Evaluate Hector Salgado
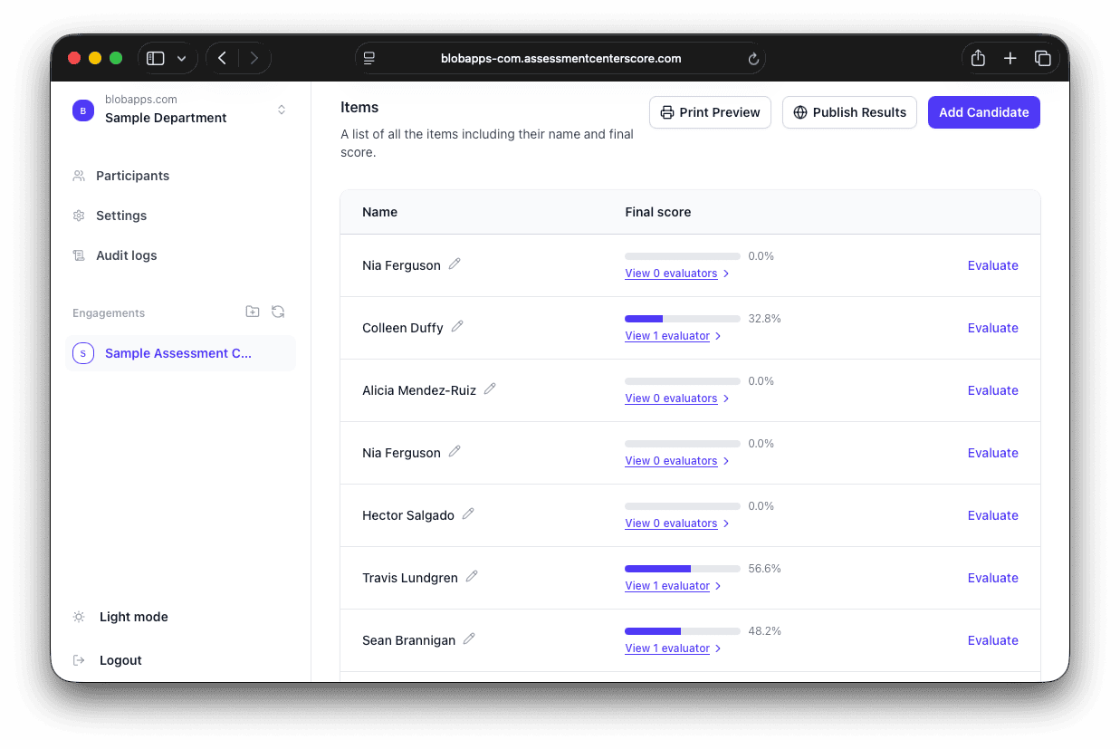This screenshot has width=1120, height=749. (x=992, y=515)
